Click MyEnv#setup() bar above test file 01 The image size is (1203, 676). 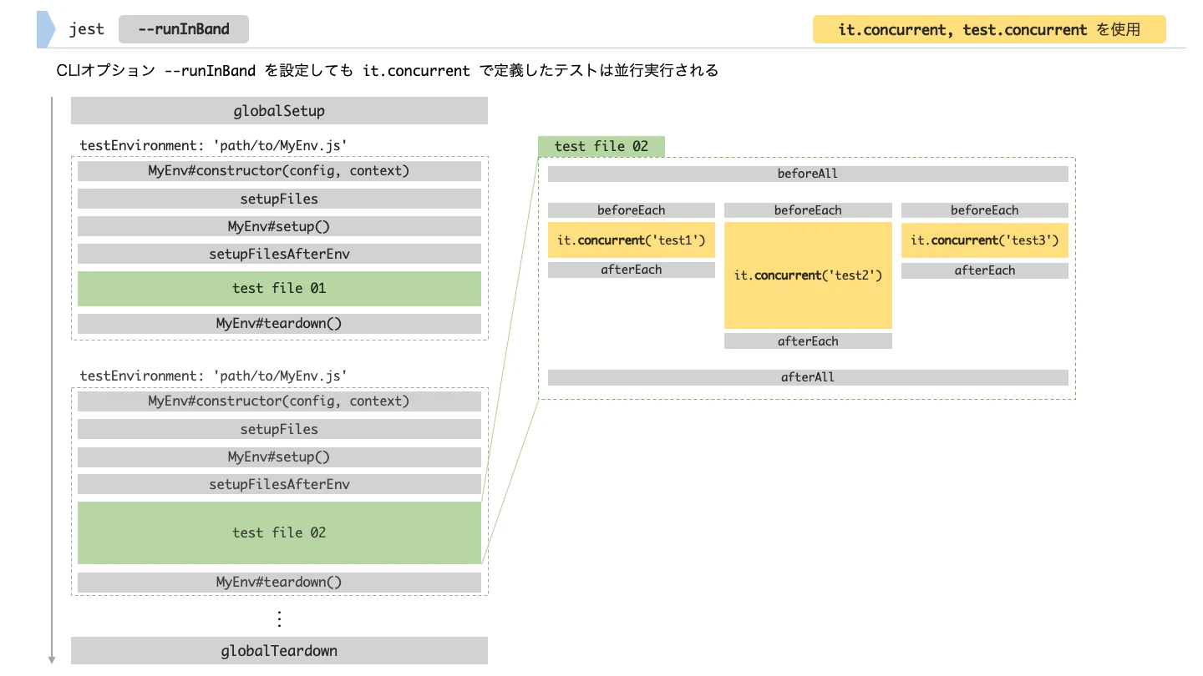pyautogui.click(x=279, y=226)
